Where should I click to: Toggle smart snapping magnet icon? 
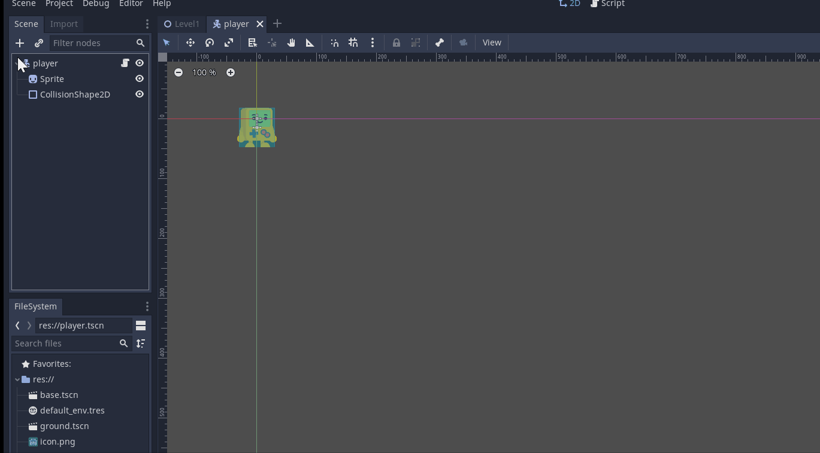point(334,42)
